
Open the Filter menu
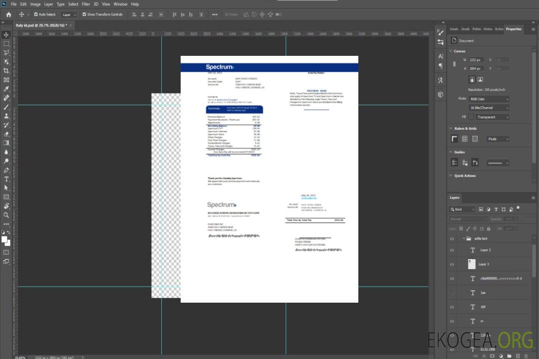(86, 4)
